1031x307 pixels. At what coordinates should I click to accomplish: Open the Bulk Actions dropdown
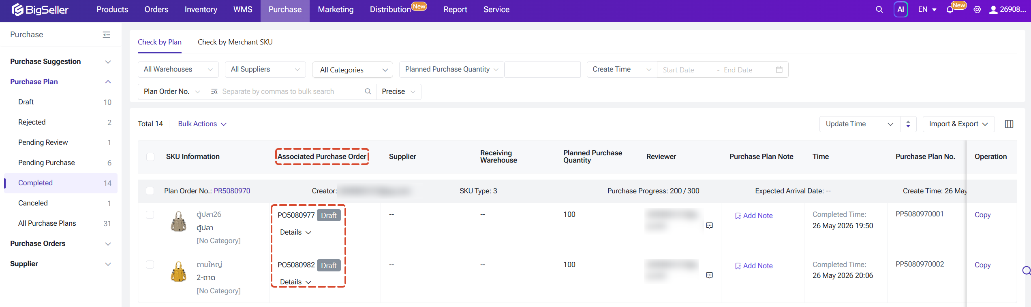click(x=202, y=124)
